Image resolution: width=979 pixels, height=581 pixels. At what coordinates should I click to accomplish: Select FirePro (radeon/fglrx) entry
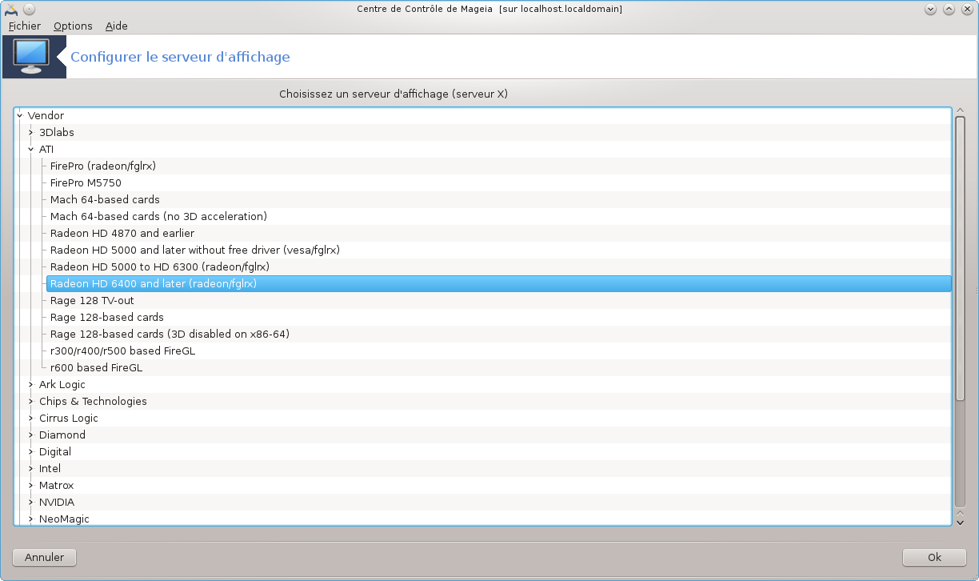coord(102,166)
